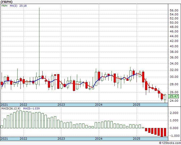This screenshot has height=145, width=181.
Task: Click the 2021 label on price chart axis
Action: tap(4, 105)
